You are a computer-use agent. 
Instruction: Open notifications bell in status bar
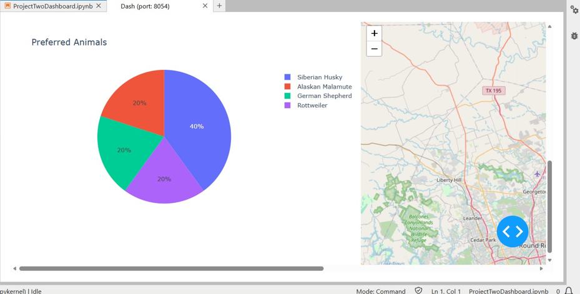[x=569, y=291]
